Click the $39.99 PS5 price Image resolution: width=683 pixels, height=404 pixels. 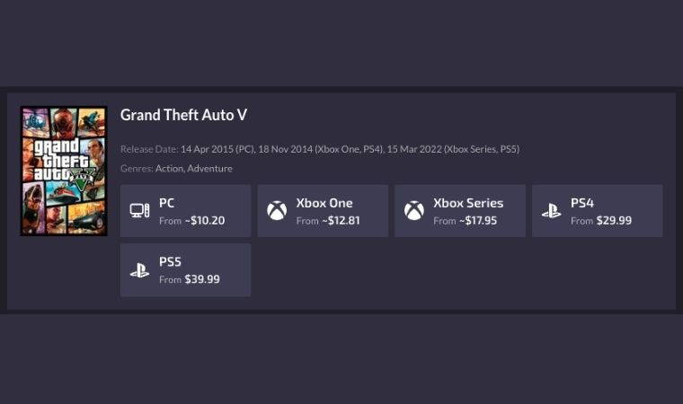[x=202, y=280]
